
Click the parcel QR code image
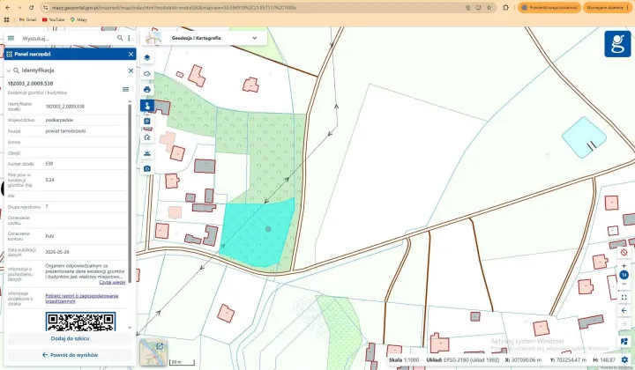tap(80, 322)
